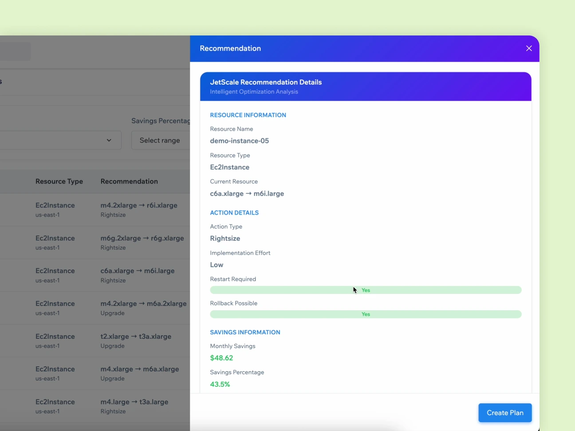Click the Savings Percentage value 43.5%
The image size is (575, 431).
point(220,384)
